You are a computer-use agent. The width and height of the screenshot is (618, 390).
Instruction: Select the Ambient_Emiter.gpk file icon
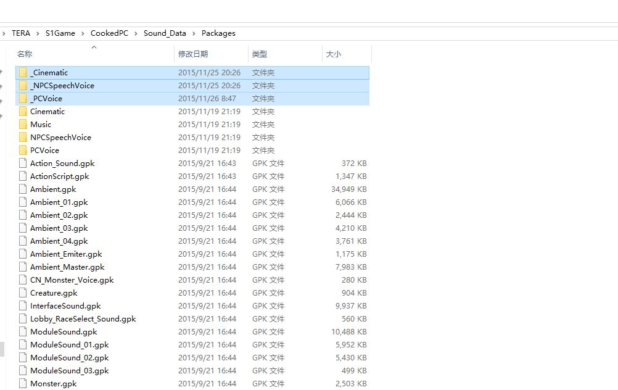(23, 254)
